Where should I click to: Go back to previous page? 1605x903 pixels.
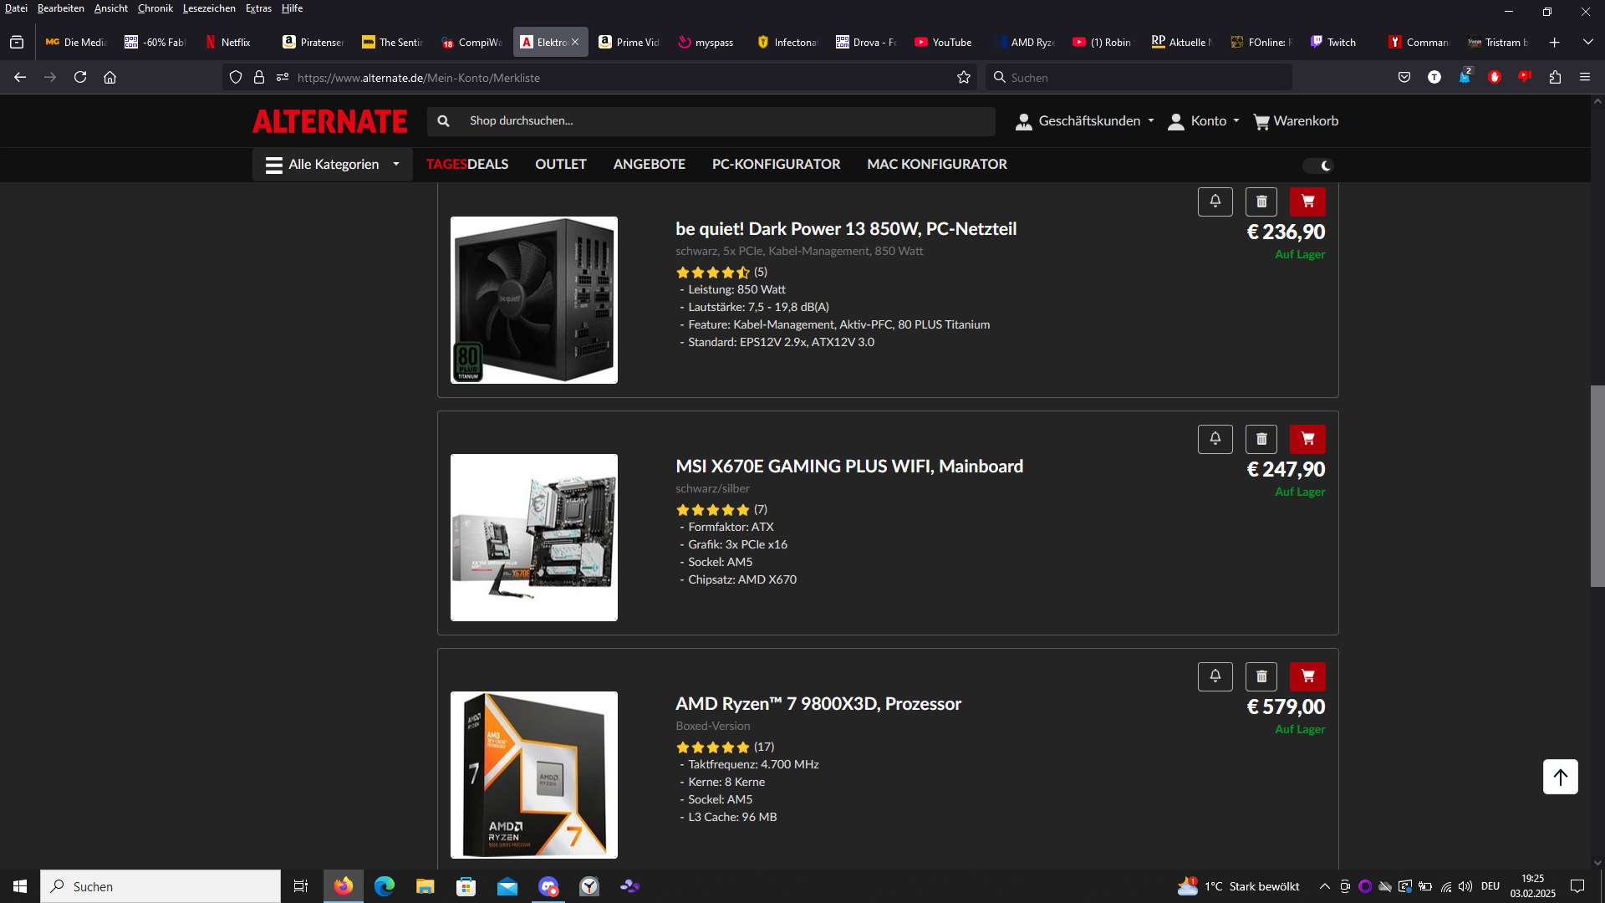tap(20, 77)
